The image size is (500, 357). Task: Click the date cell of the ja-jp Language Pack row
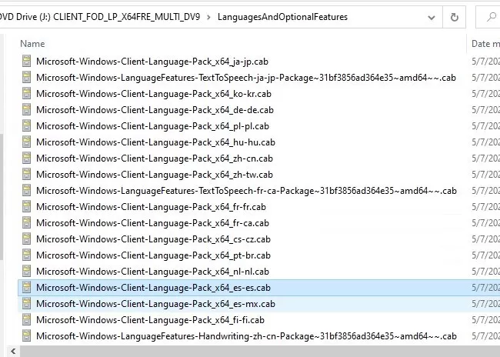(x=485, y=62)
